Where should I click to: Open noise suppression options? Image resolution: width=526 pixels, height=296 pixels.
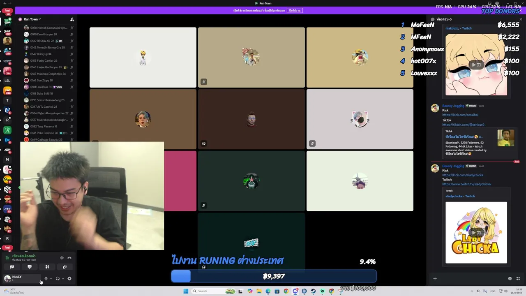(62, 258)
